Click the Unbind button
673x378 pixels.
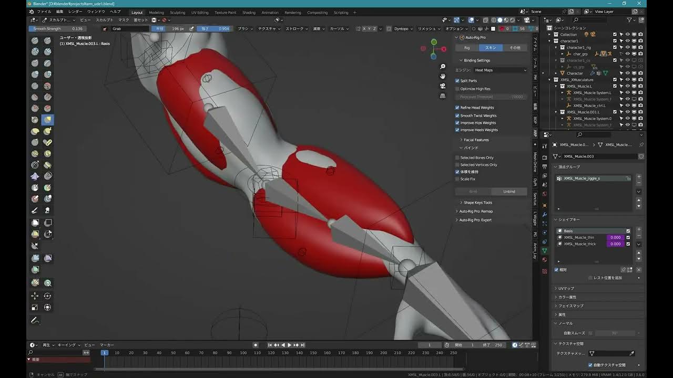[x=509, y=192]
